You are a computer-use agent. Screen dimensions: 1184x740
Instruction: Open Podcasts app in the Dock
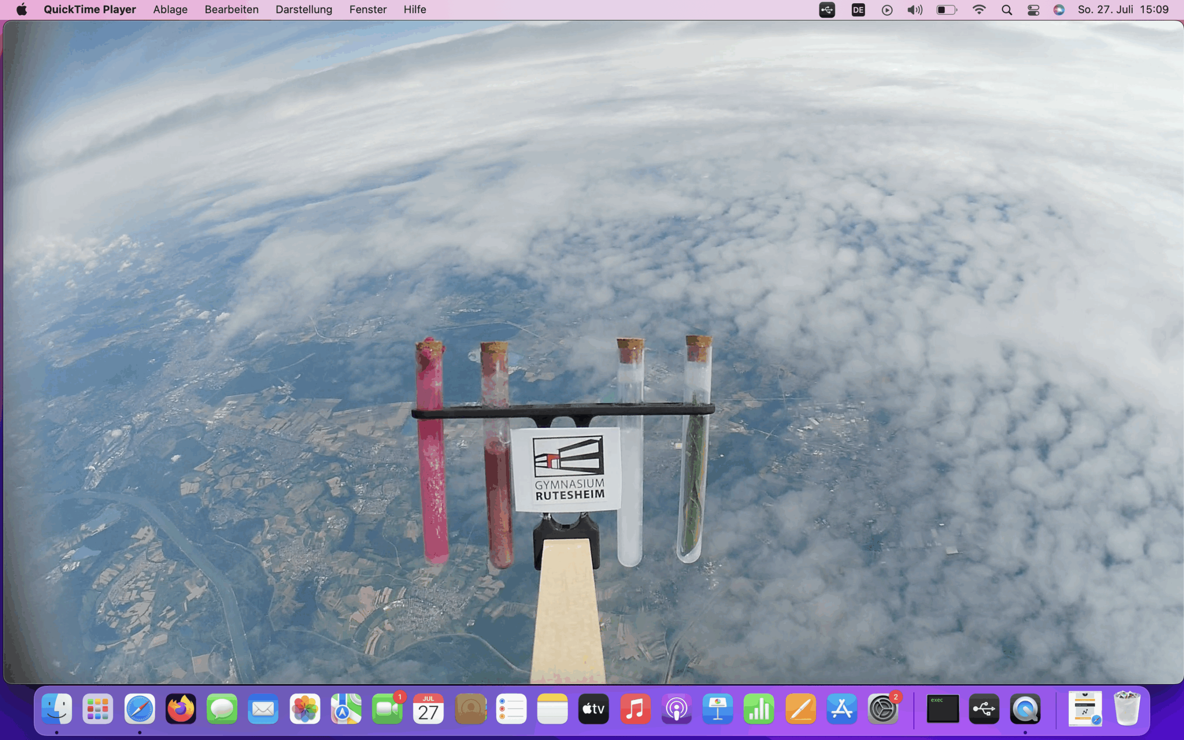click(676, 709)
